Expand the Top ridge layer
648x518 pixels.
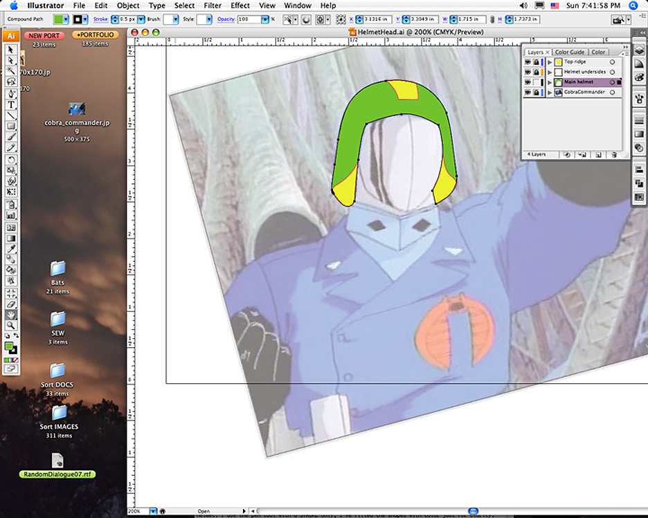coord(550,62)
